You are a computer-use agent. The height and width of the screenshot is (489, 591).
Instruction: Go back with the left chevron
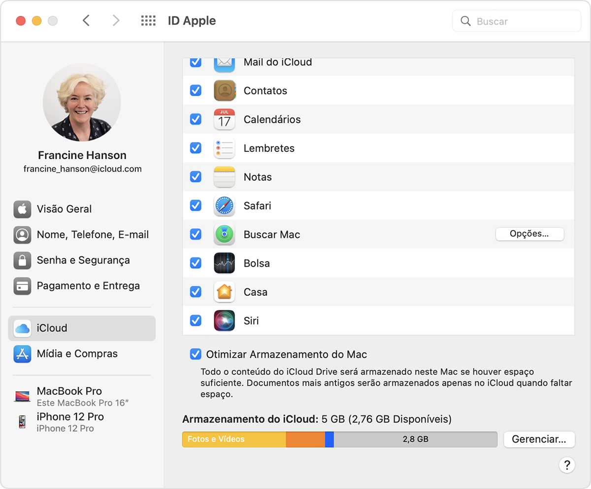point(86,21)
